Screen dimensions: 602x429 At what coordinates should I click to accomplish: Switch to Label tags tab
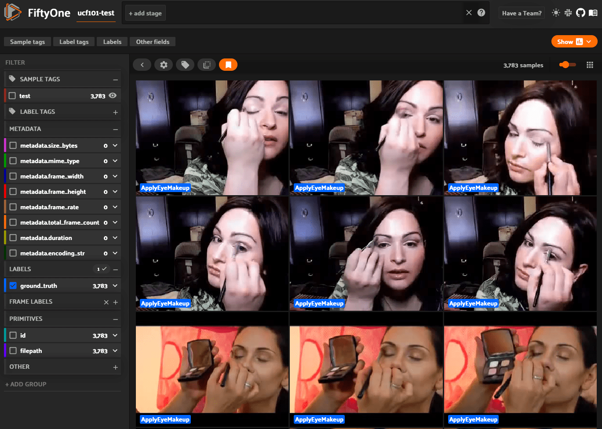click(74, 42)
